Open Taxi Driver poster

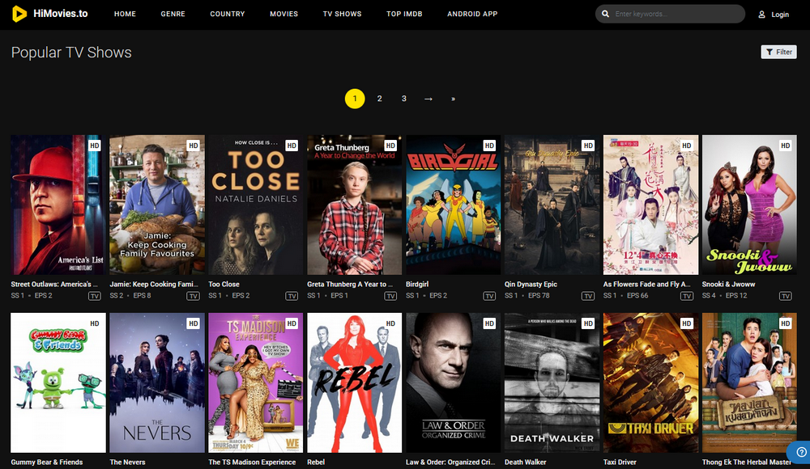coord(651,382)
